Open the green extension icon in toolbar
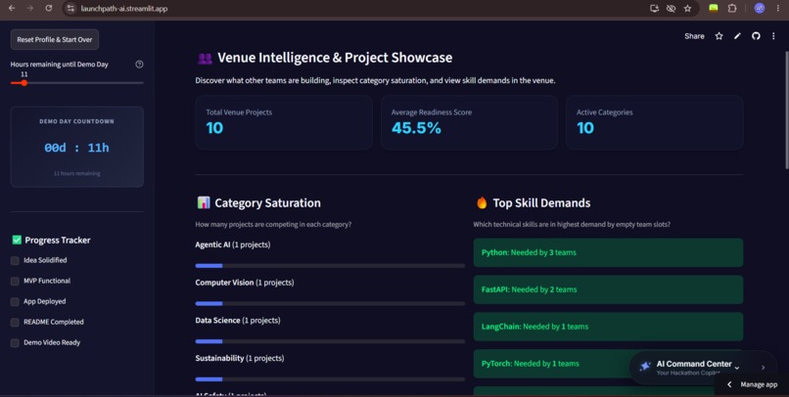789x397 pixels. pyautogui.click(x=714, y=8)
